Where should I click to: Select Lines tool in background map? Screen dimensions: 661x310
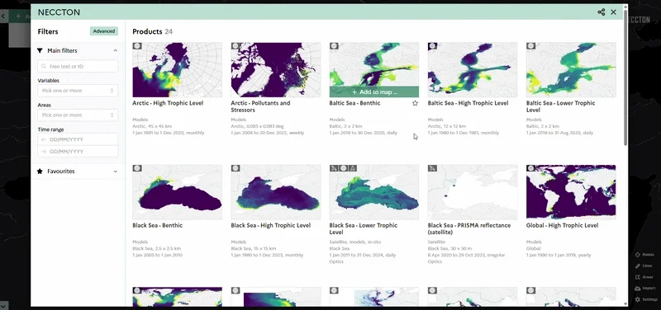(x=644, y=265)
